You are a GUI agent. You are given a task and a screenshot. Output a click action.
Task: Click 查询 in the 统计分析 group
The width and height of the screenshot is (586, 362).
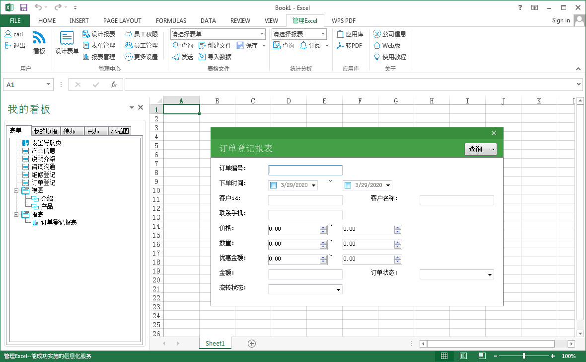pyautogui.click(x=284, y=45)
